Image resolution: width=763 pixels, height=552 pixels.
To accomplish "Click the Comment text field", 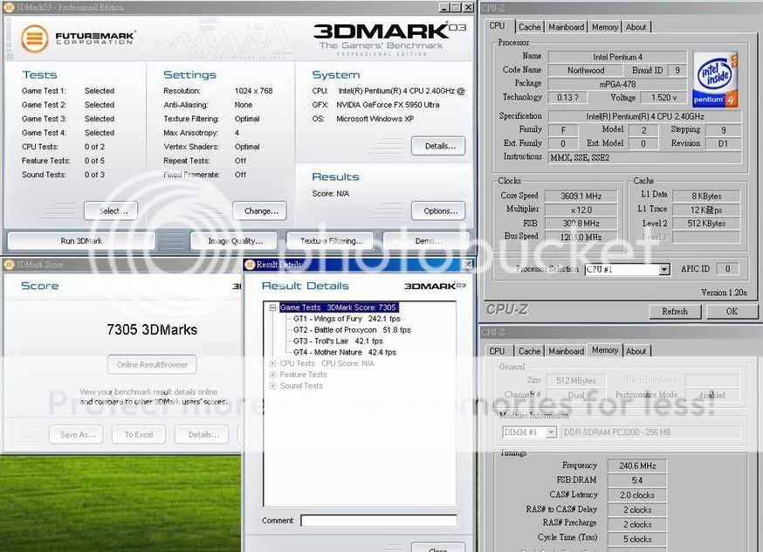I will coord(378,521).
